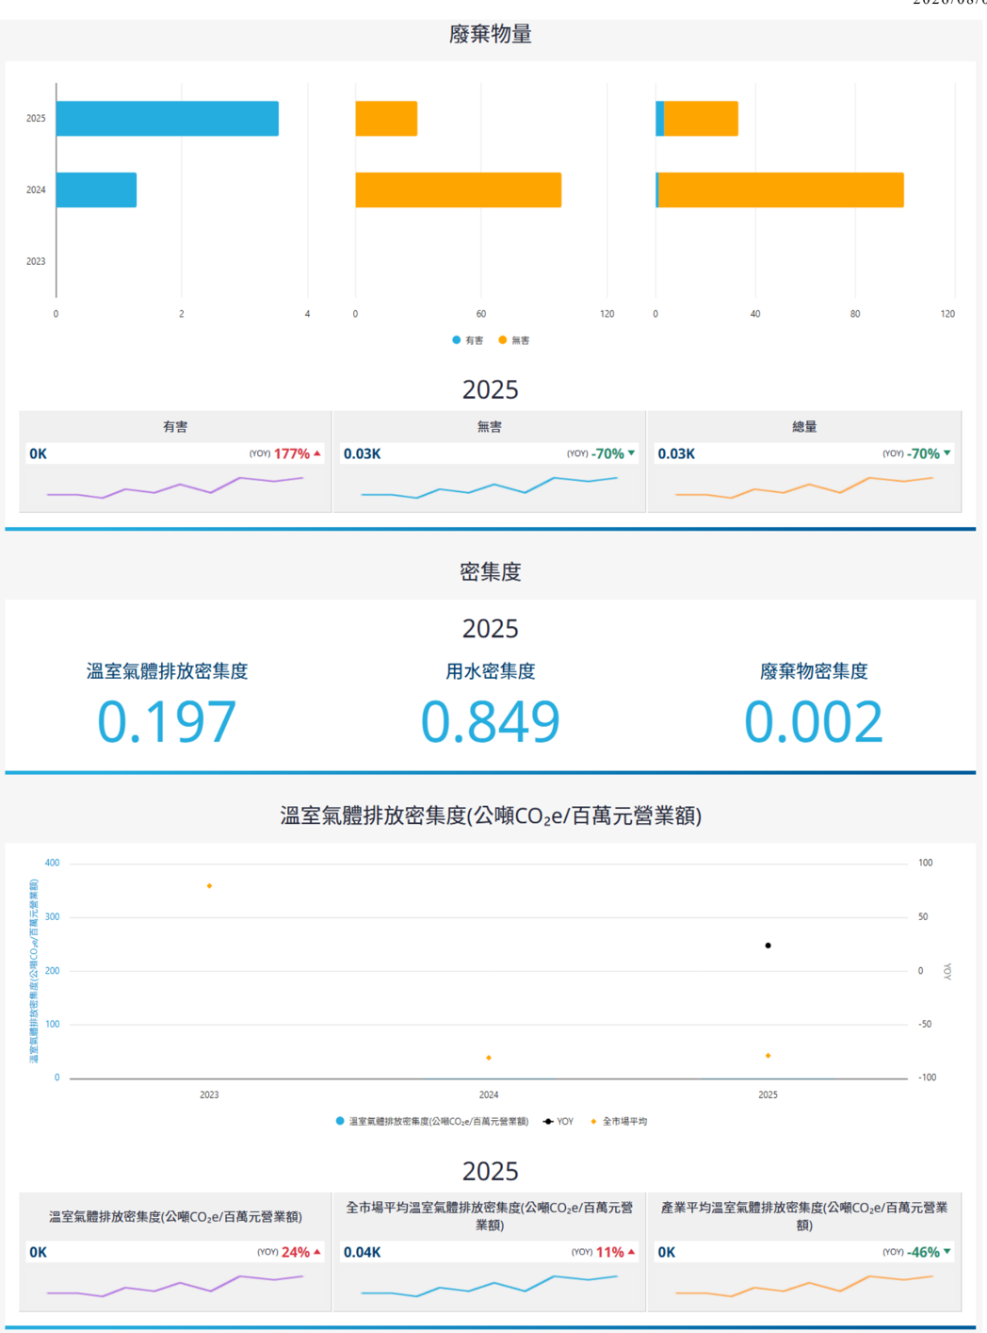Click the 廢棄物密集度 label
Image resolution: width=987 pixels, height=1333 pixels.
coord(814,671)
